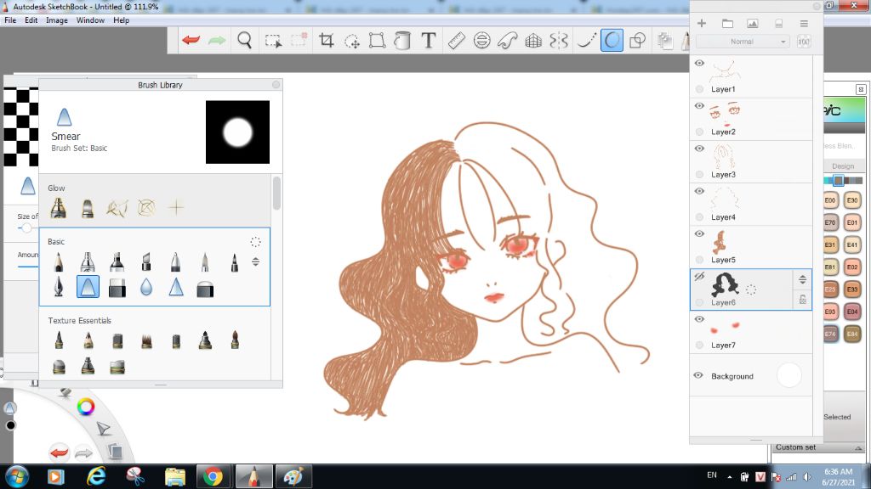871x489 pixels.
Task: Select the Crop tool
Action: pyautogui.click(x=326, y=40)
